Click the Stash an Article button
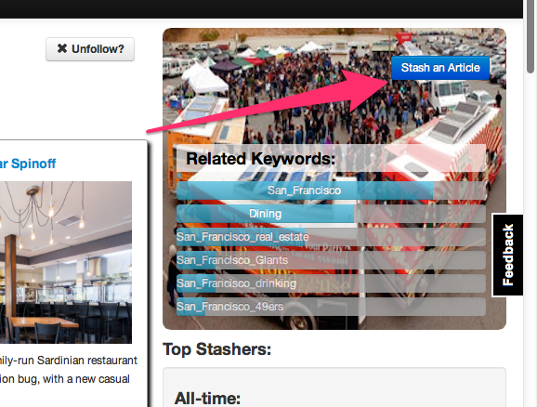Screen dimensions: 537x407 tap(440, 68)
